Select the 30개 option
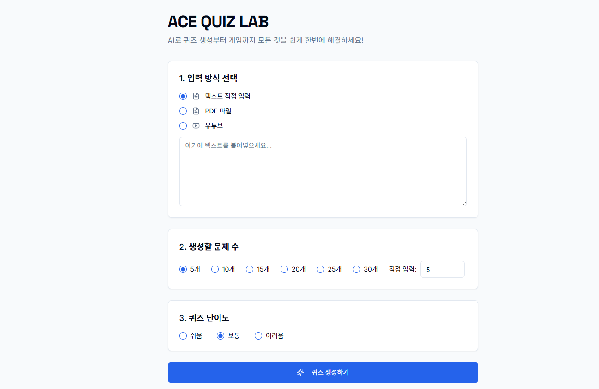 tap(356, 269)
